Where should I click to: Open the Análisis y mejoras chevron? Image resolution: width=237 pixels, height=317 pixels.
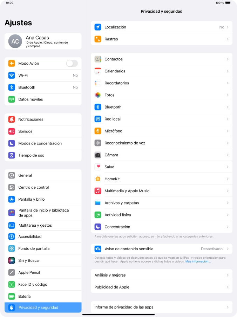click(228, 275)
